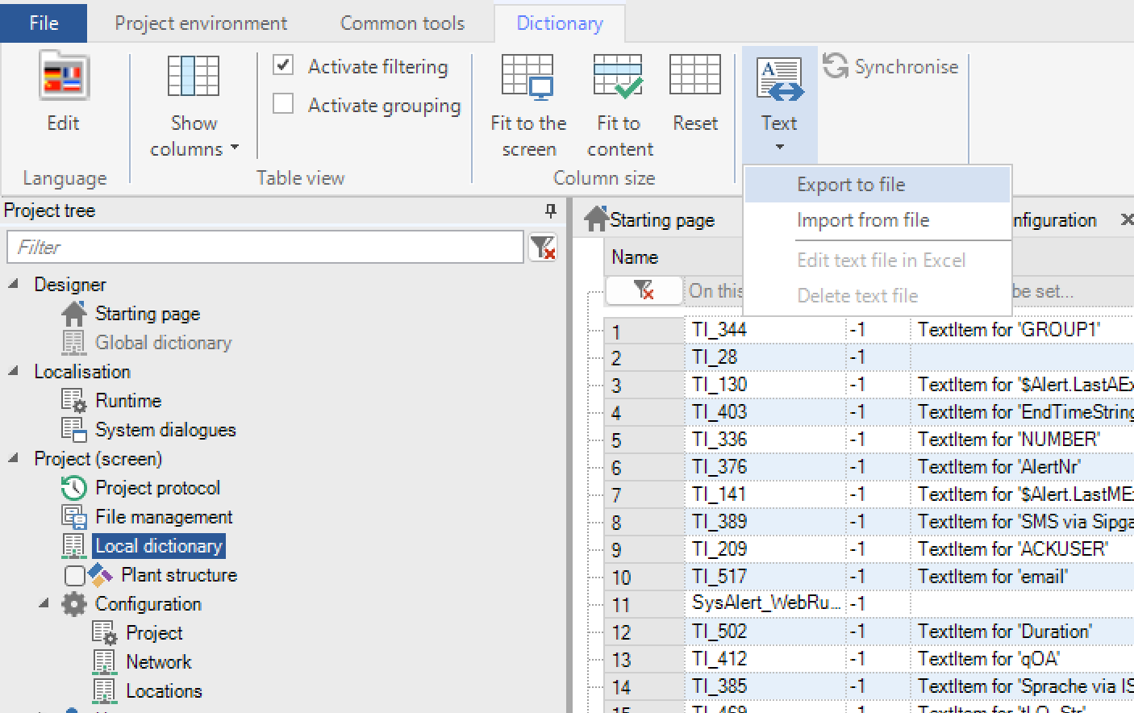
Task: Open Plant structure tree item
Action: 179,575
